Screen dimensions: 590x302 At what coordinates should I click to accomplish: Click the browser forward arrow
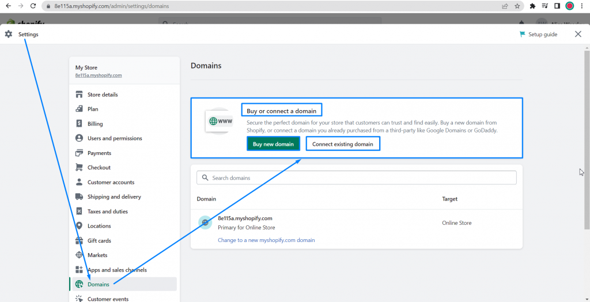21,6
